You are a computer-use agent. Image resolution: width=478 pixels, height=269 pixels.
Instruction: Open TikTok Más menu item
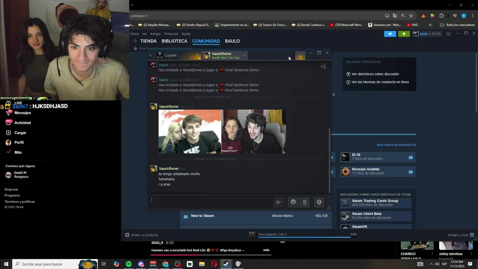pos(13,152)
